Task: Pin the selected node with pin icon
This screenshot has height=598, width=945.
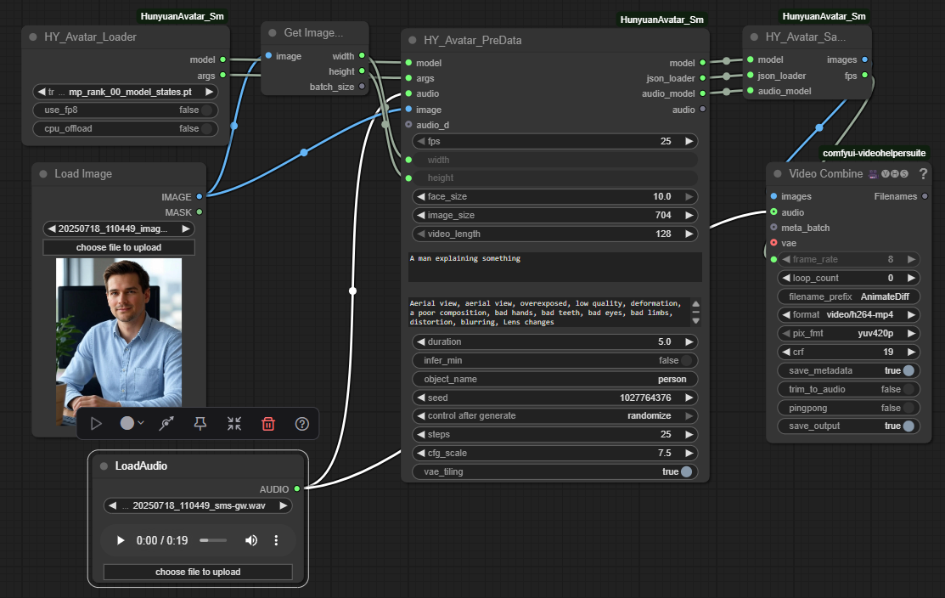Action: tap(200, 423)
